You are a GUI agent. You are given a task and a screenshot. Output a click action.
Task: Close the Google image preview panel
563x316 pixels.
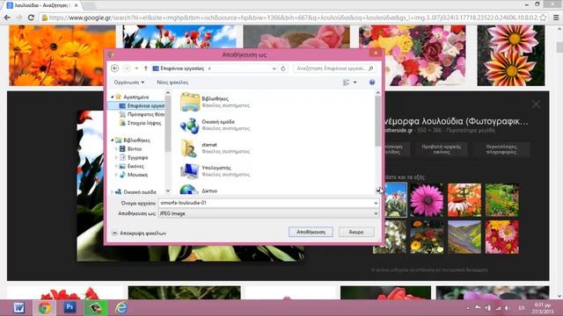536,104
